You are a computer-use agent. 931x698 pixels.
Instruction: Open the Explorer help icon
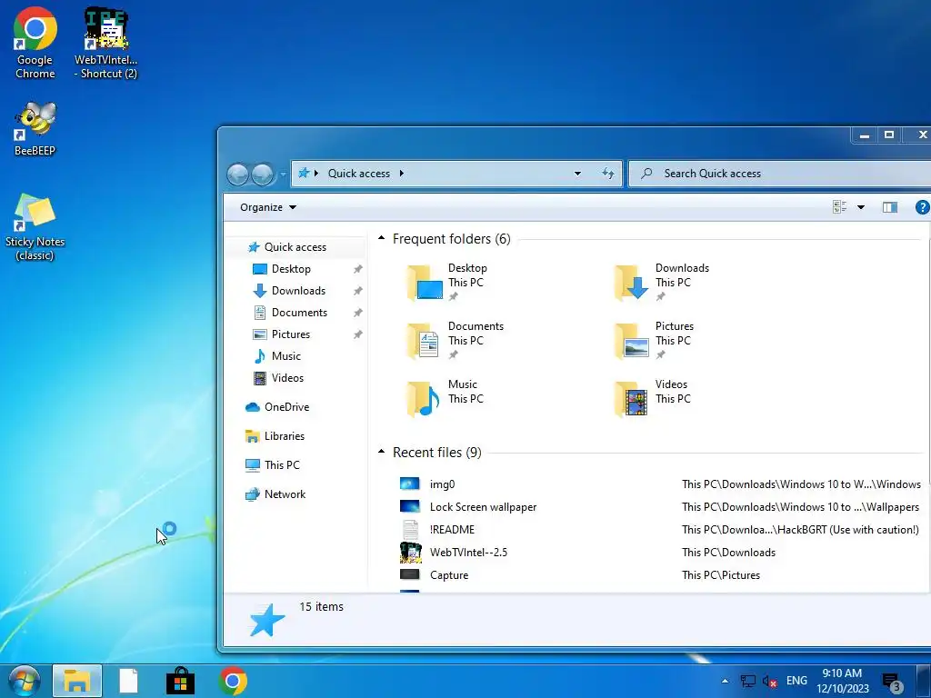click(x=922, y=207)
